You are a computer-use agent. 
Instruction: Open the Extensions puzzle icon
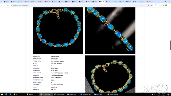pos(156,5)
